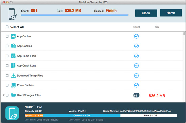Click the Serial Number value

tap(145, 111)
